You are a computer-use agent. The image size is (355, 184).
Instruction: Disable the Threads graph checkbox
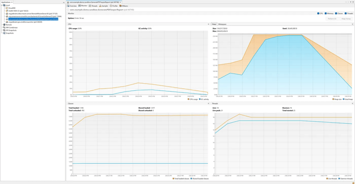(x=346, y=14)
